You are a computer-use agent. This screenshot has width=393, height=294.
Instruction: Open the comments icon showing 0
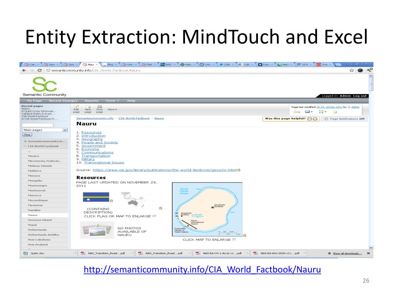297,112
